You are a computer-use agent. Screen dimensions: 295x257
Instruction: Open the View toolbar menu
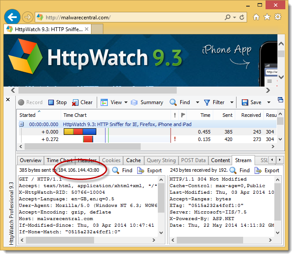coord(114,102)
